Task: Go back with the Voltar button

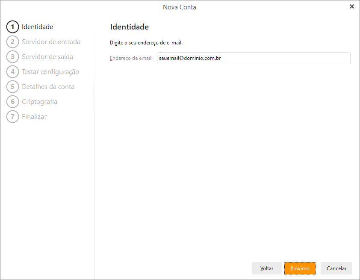Action: pos(266,268)
